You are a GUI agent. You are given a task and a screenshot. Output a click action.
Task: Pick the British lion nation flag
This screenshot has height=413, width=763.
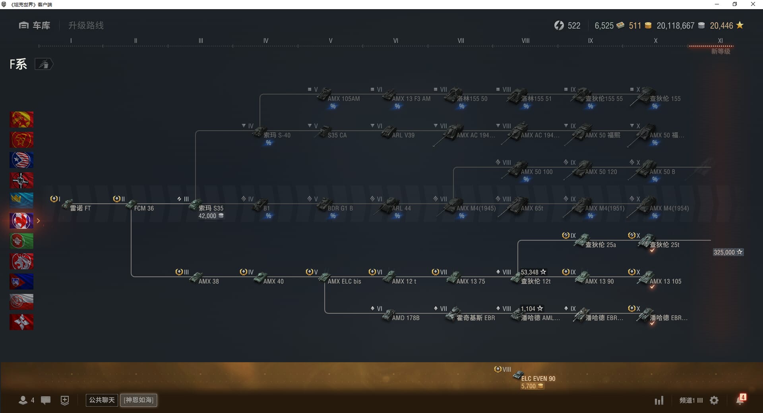21,261
